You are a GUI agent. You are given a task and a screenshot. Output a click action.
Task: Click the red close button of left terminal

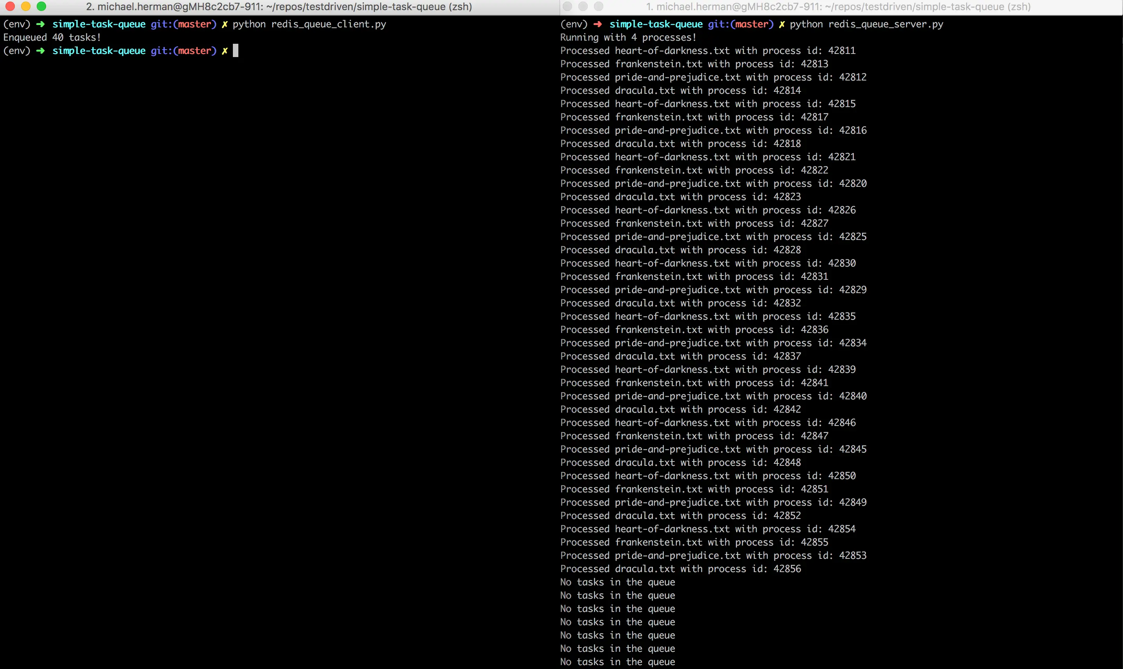click(11, 6)
